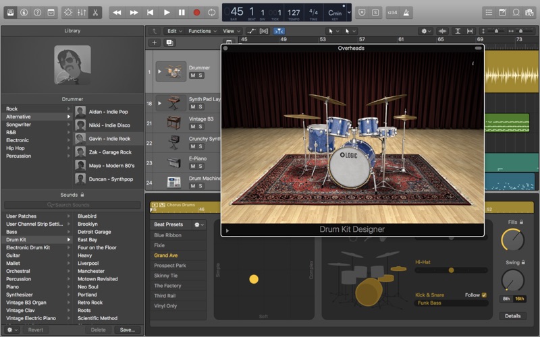Screen dimensions: 540x337
Task: Select the Vinyl Only beat preset
Action: tap(178, 306)
